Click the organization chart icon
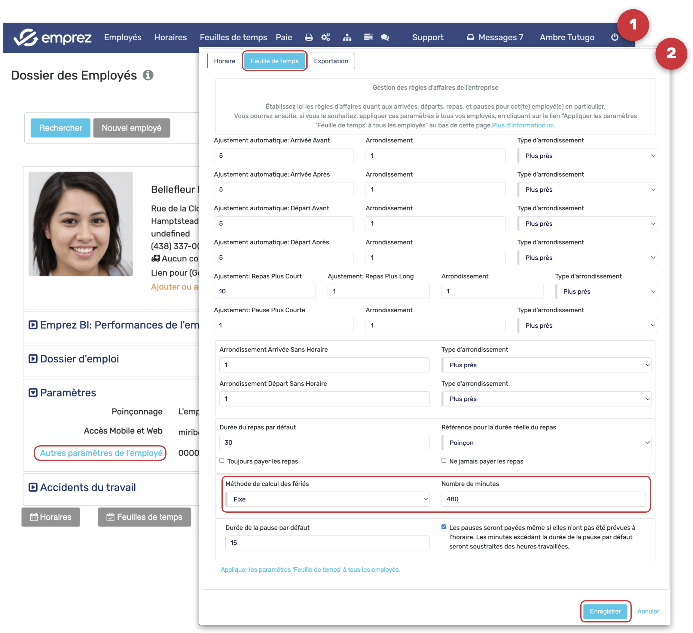The width and height of the screenshot is (693, 633). tap(347, 37)
